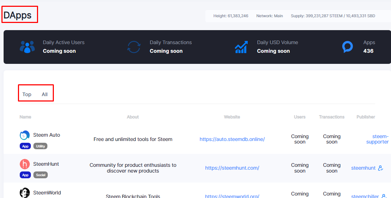This screenshot has height=198, width=391.
Task: Click the SteemWorld app name
Action: tap(47, 193)
